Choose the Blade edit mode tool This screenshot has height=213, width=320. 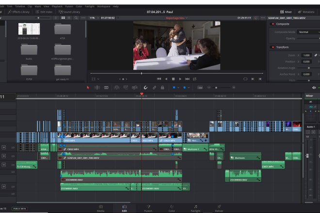106,88
